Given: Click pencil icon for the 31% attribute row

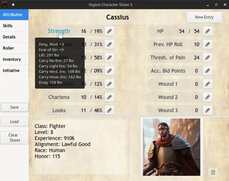Looking at the screenshot, I should [109, 44].
